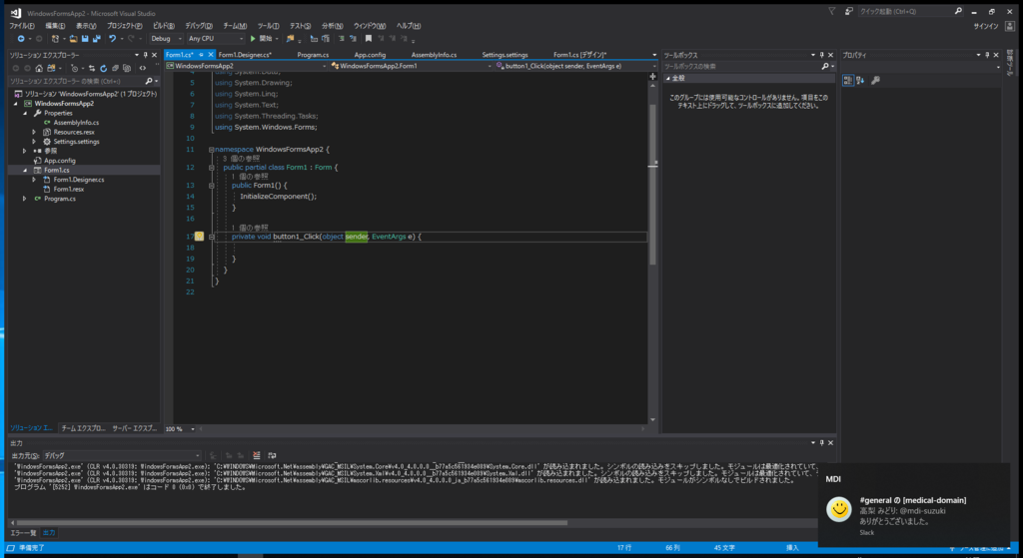
Task: Click the bookmark toggle icon in toolbar
Action: pyautogui.click(x=369, y=39)
